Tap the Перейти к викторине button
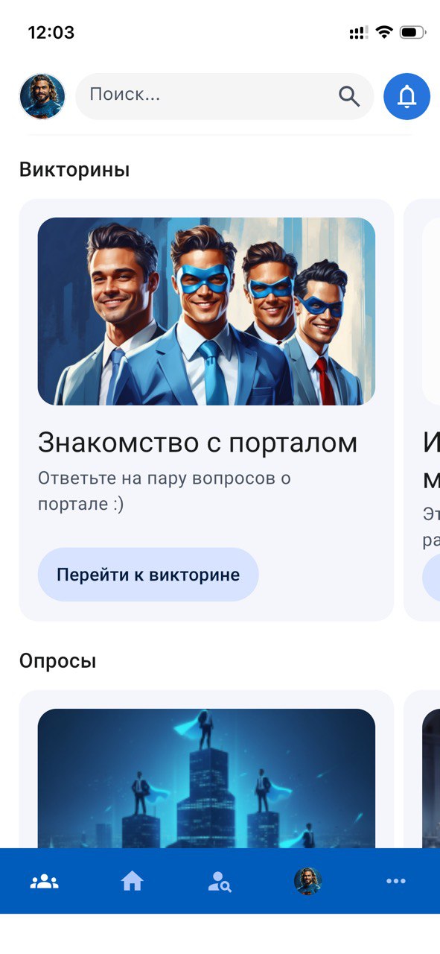Viewport: 440px width, 954px height. click(x=148, y=575)
